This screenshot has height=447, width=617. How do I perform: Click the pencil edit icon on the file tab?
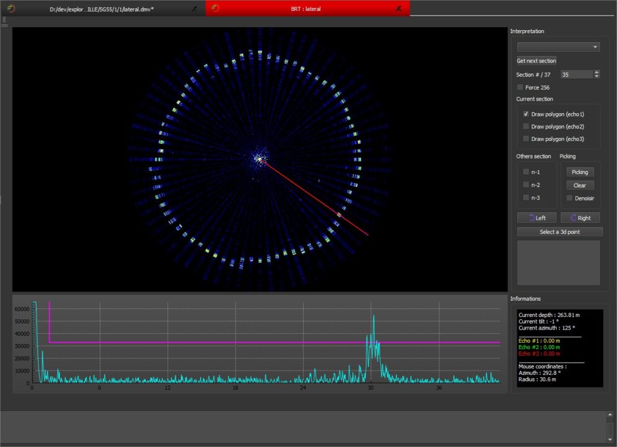(x=193, y=8)
